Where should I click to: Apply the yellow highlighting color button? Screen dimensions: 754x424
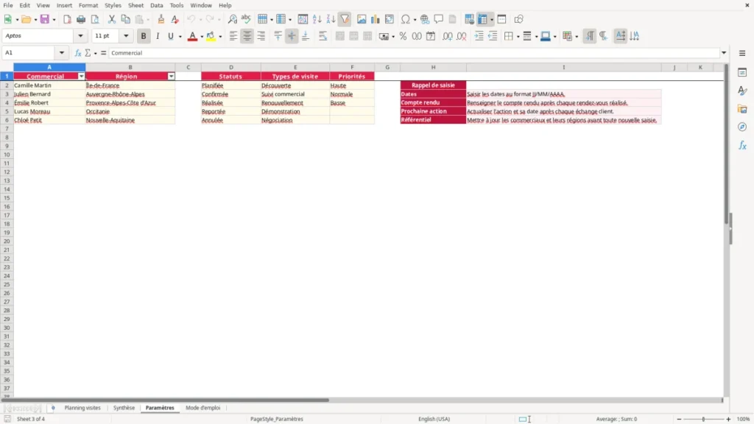[x=211, y=36]
